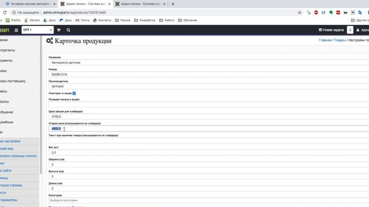Image resolution: width=369 pixels, height=207 pixels.
Task: Click the blue translate extension icon
Action: [x=360, y=13]
